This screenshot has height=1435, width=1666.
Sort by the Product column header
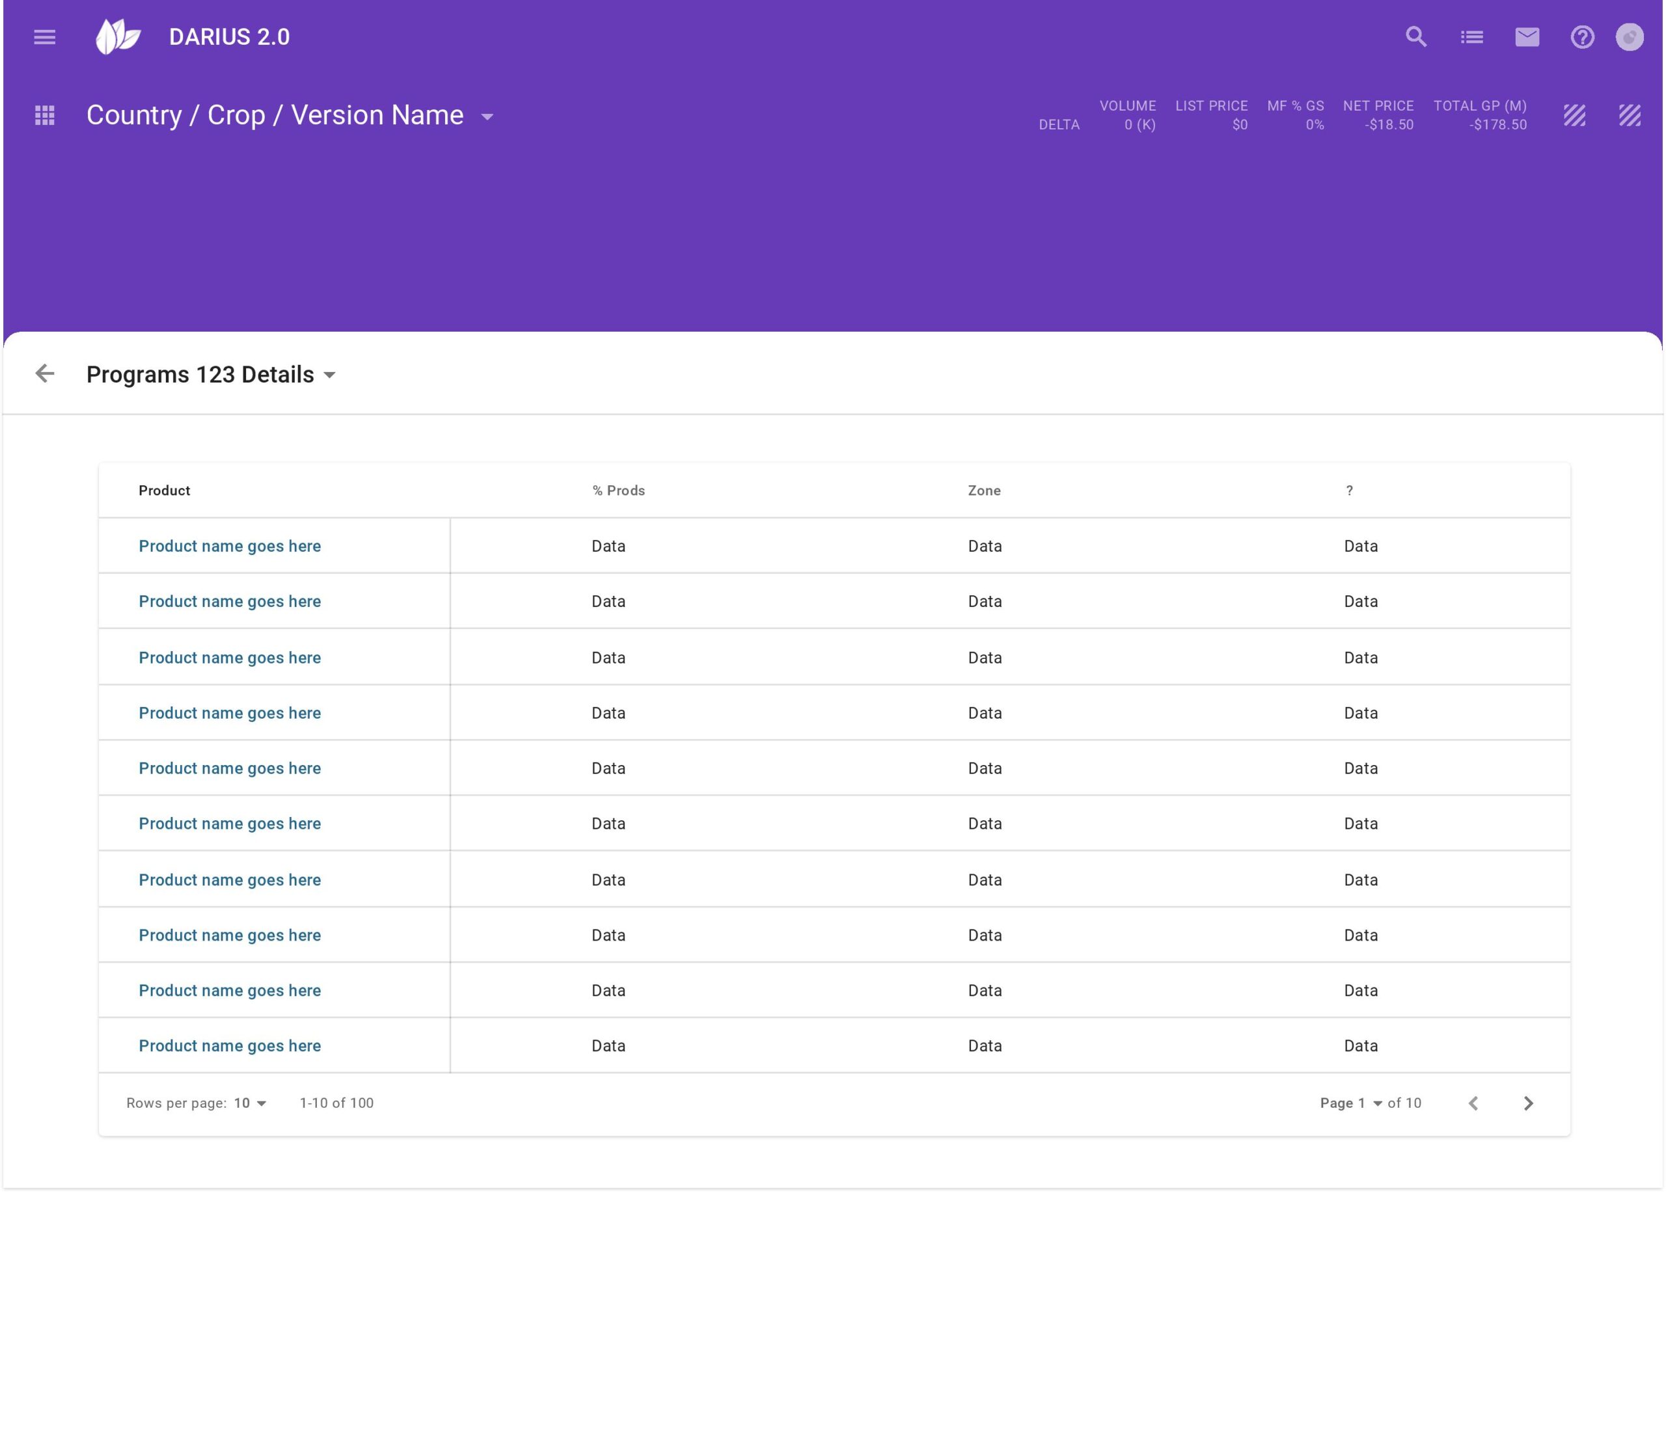pyautogui.click(x=164, y=490)
